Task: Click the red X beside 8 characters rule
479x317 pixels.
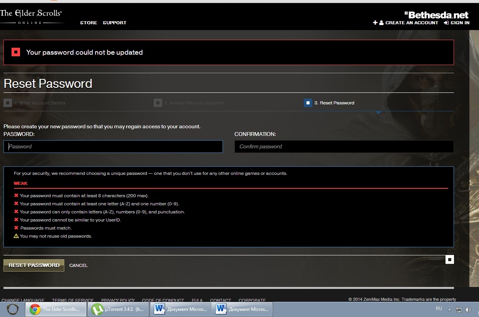Action: (16, 195)
